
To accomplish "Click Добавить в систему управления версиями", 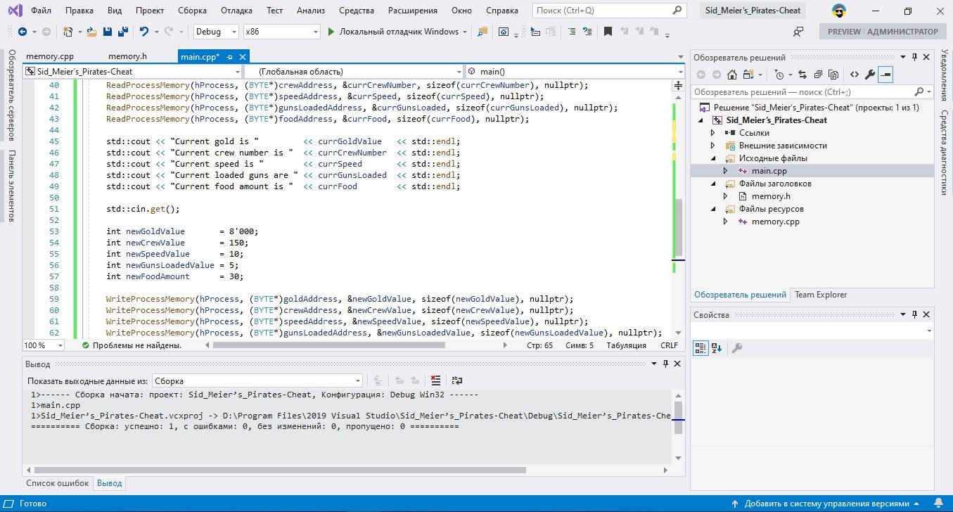I will [826, 504].
